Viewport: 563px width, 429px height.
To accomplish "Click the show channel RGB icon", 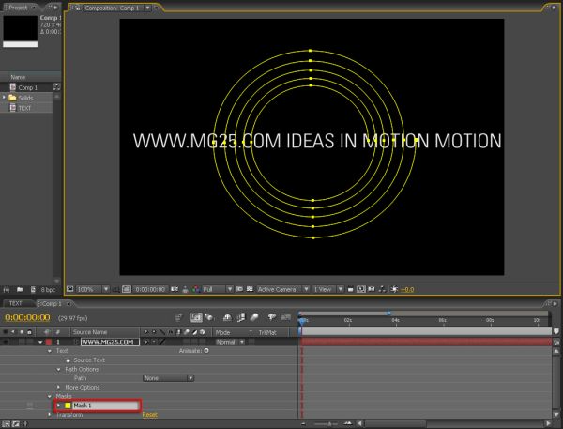I will pos(196,289).
